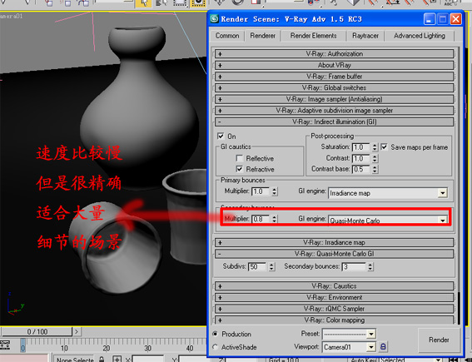Switch to the Common tab

click(x=227, y=36)
